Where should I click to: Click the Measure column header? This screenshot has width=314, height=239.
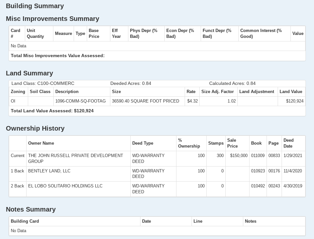coord(64,33)
